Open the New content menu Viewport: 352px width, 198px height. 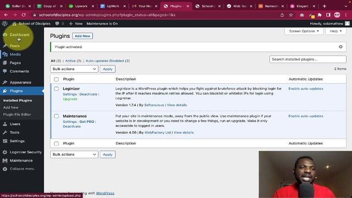tap(76, 24)
